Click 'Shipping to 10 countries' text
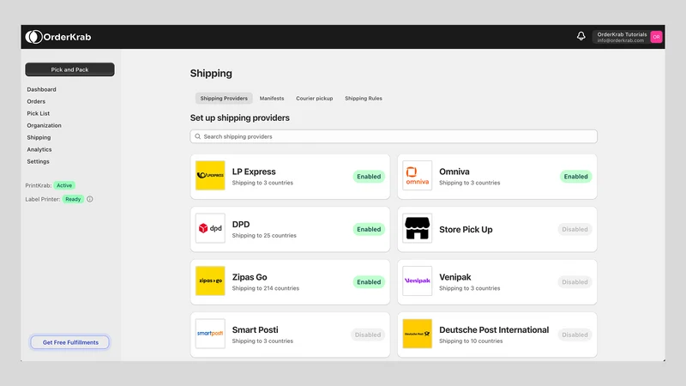The height and width of the screenshot is (386, 686). (471, 341)
